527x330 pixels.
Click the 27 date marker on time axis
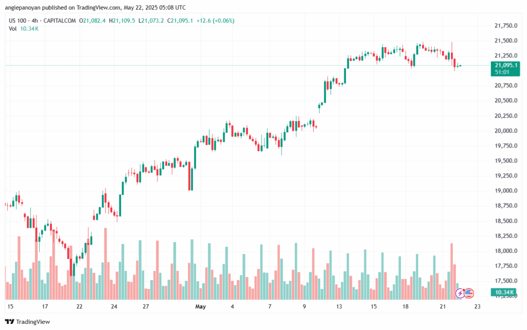point(146,306)
